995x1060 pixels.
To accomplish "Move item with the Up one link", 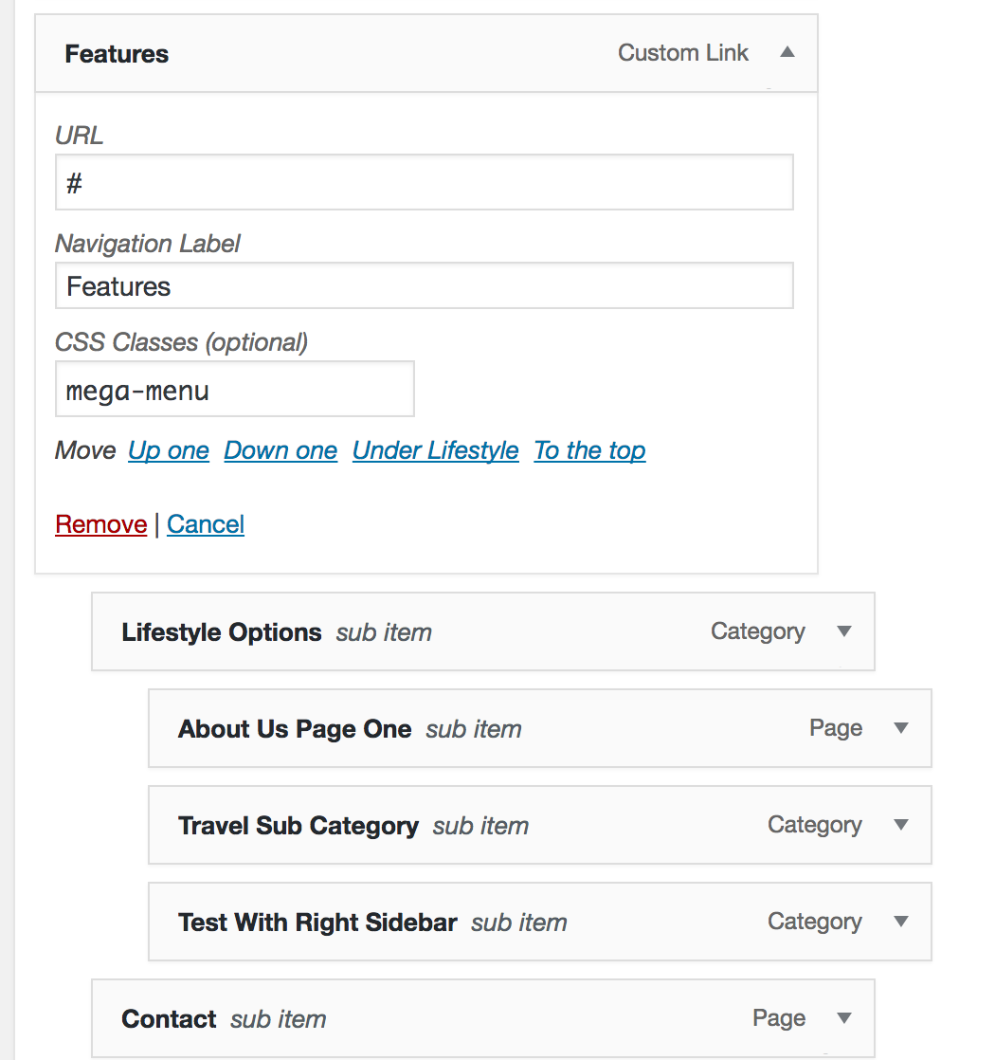I will click(169, 450).
